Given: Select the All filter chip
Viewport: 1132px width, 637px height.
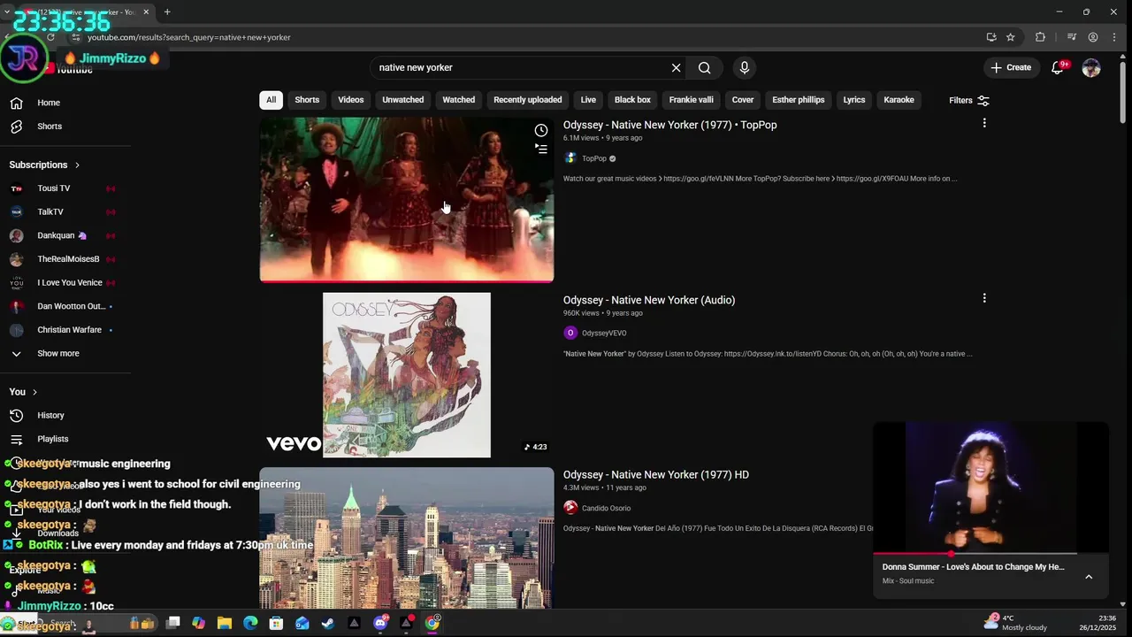Looking at the screenshot, I should tap(271, 100).
